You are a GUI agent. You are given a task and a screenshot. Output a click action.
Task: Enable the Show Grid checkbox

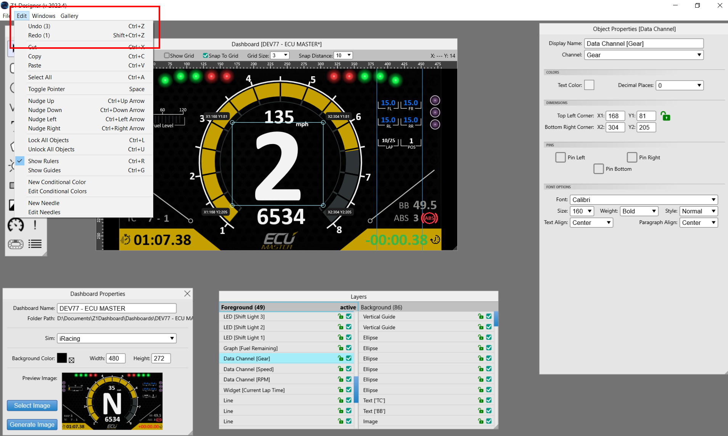tap(167, 56)
